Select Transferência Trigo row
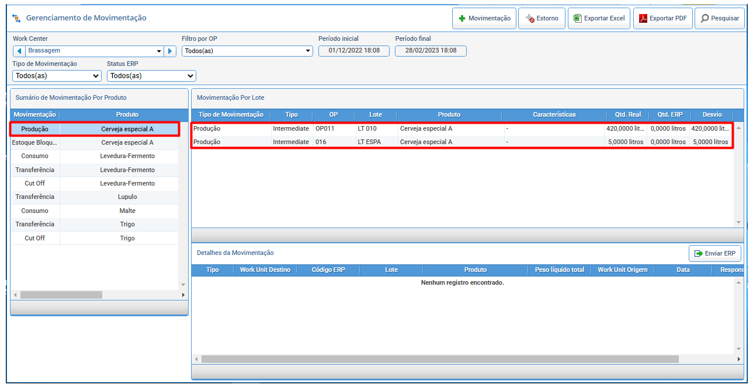 coord(95,224)
